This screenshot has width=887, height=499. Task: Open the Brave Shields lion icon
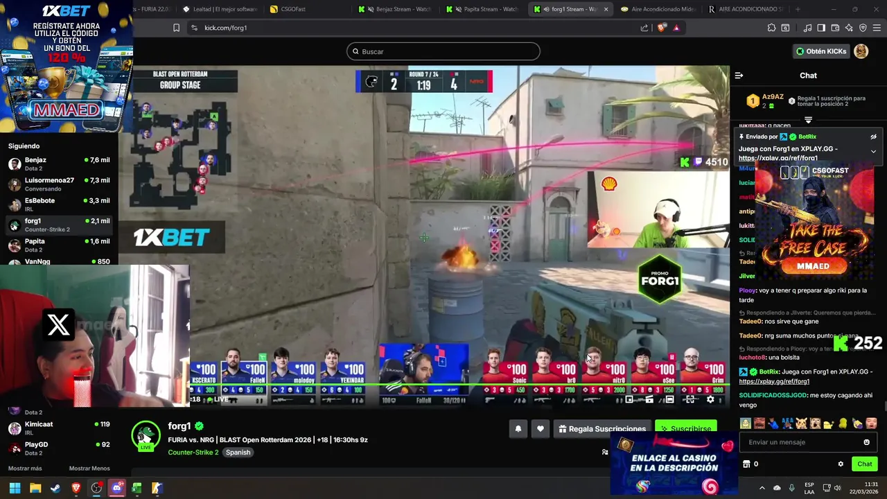[661, 28]
